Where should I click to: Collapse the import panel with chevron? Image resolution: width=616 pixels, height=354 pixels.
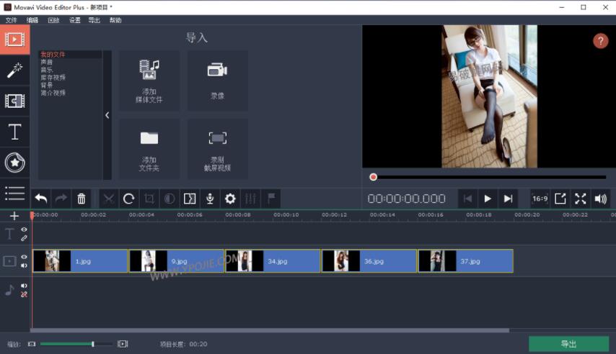pyautogui.click(x=107, y=115)
